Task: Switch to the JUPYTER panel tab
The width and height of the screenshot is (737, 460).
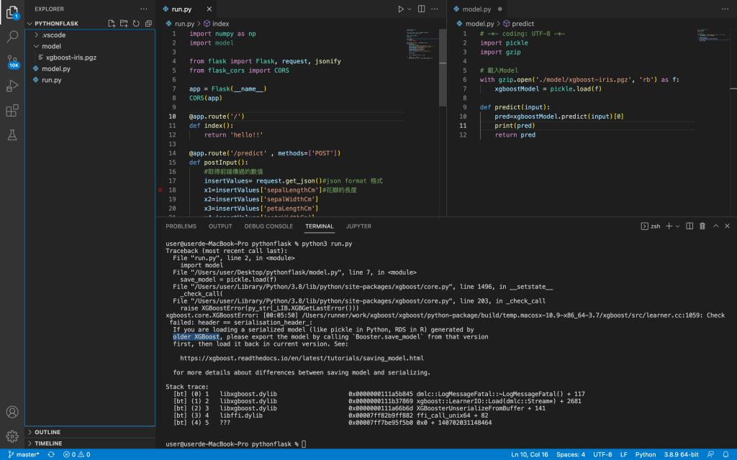Action: pos(358,226)
